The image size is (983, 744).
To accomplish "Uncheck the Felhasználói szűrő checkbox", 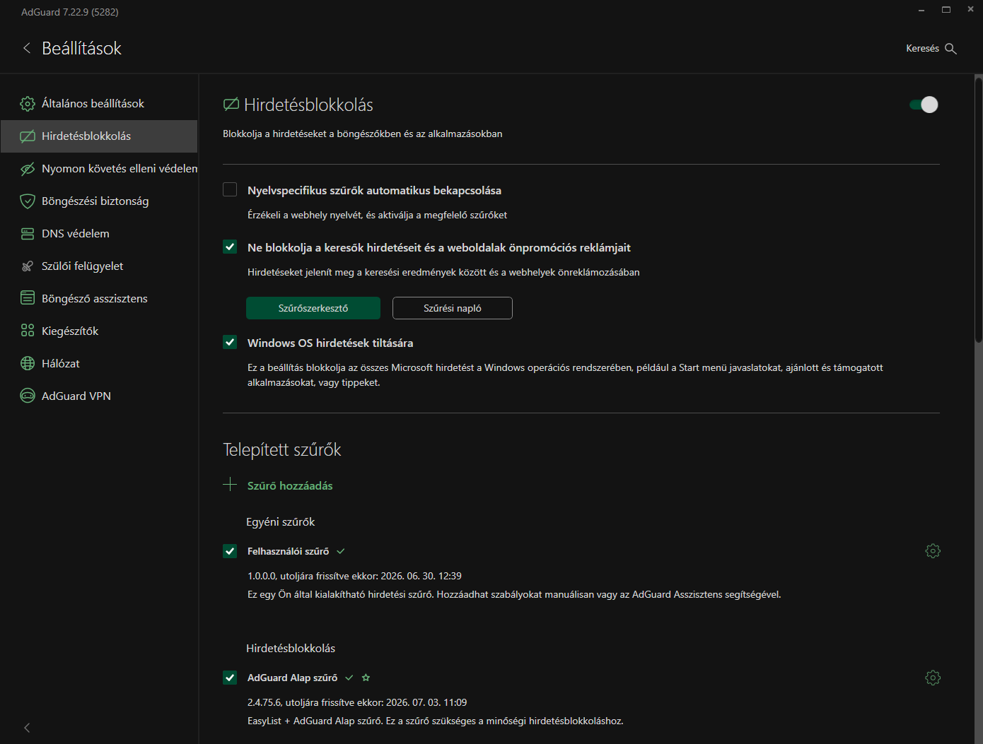I will pyautogui.click(x=230, y=551).
